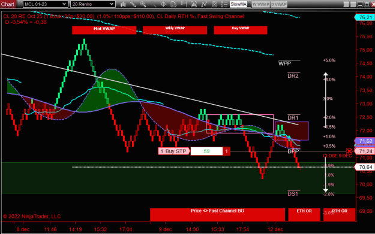
Task: Click the +2.0% percentage level label
Action: [x=329, y=117]
